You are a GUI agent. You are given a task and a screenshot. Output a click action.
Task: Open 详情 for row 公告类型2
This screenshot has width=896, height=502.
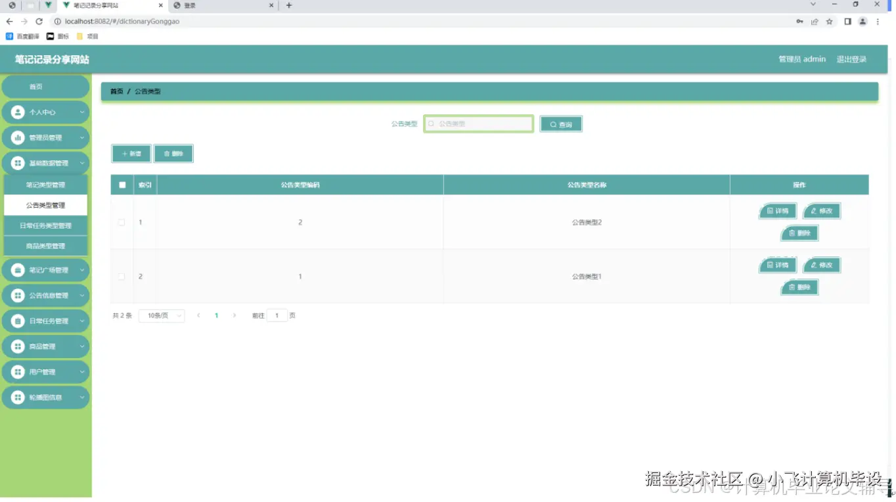tap(778, 211)
